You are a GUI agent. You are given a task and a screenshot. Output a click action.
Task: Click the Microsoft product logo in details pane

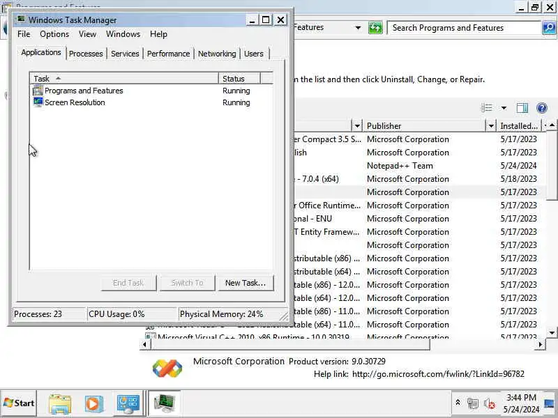(167, 368)
